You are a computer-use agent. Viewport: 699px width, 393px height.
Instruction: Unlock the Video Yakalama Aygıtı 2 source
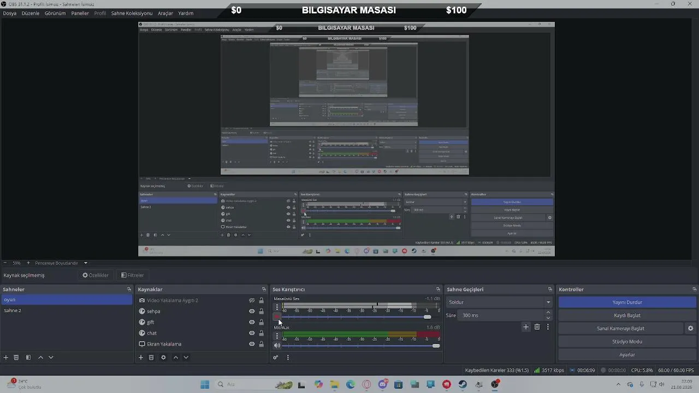[x=261, y=300]
